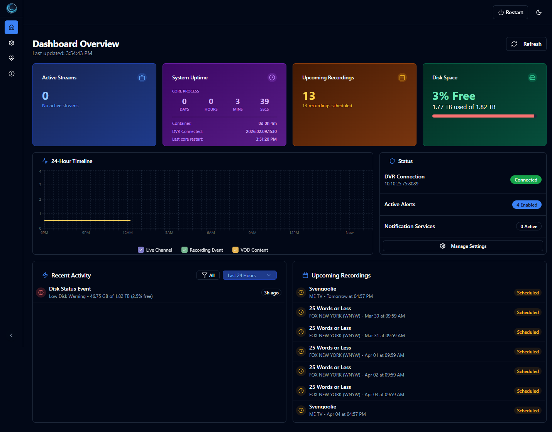Image resolution: width=552 pixels, height=432 pixels.
Task: Click the disk icon on Disk Space card
Action: 532,77
